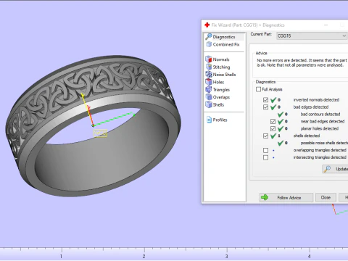This screenshot has height=261, width=348.
Task: Click the green checkmark beside possible noise shells
Action: click(281, 143)
